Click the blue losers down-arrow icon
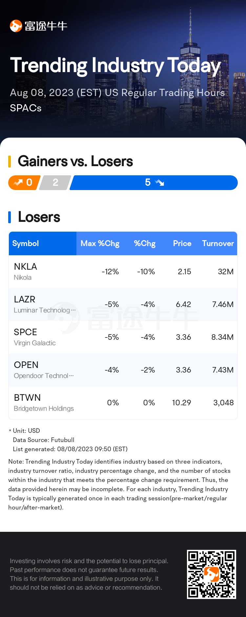The height and width of the screenshot is (617, 246). coord(159,183)
